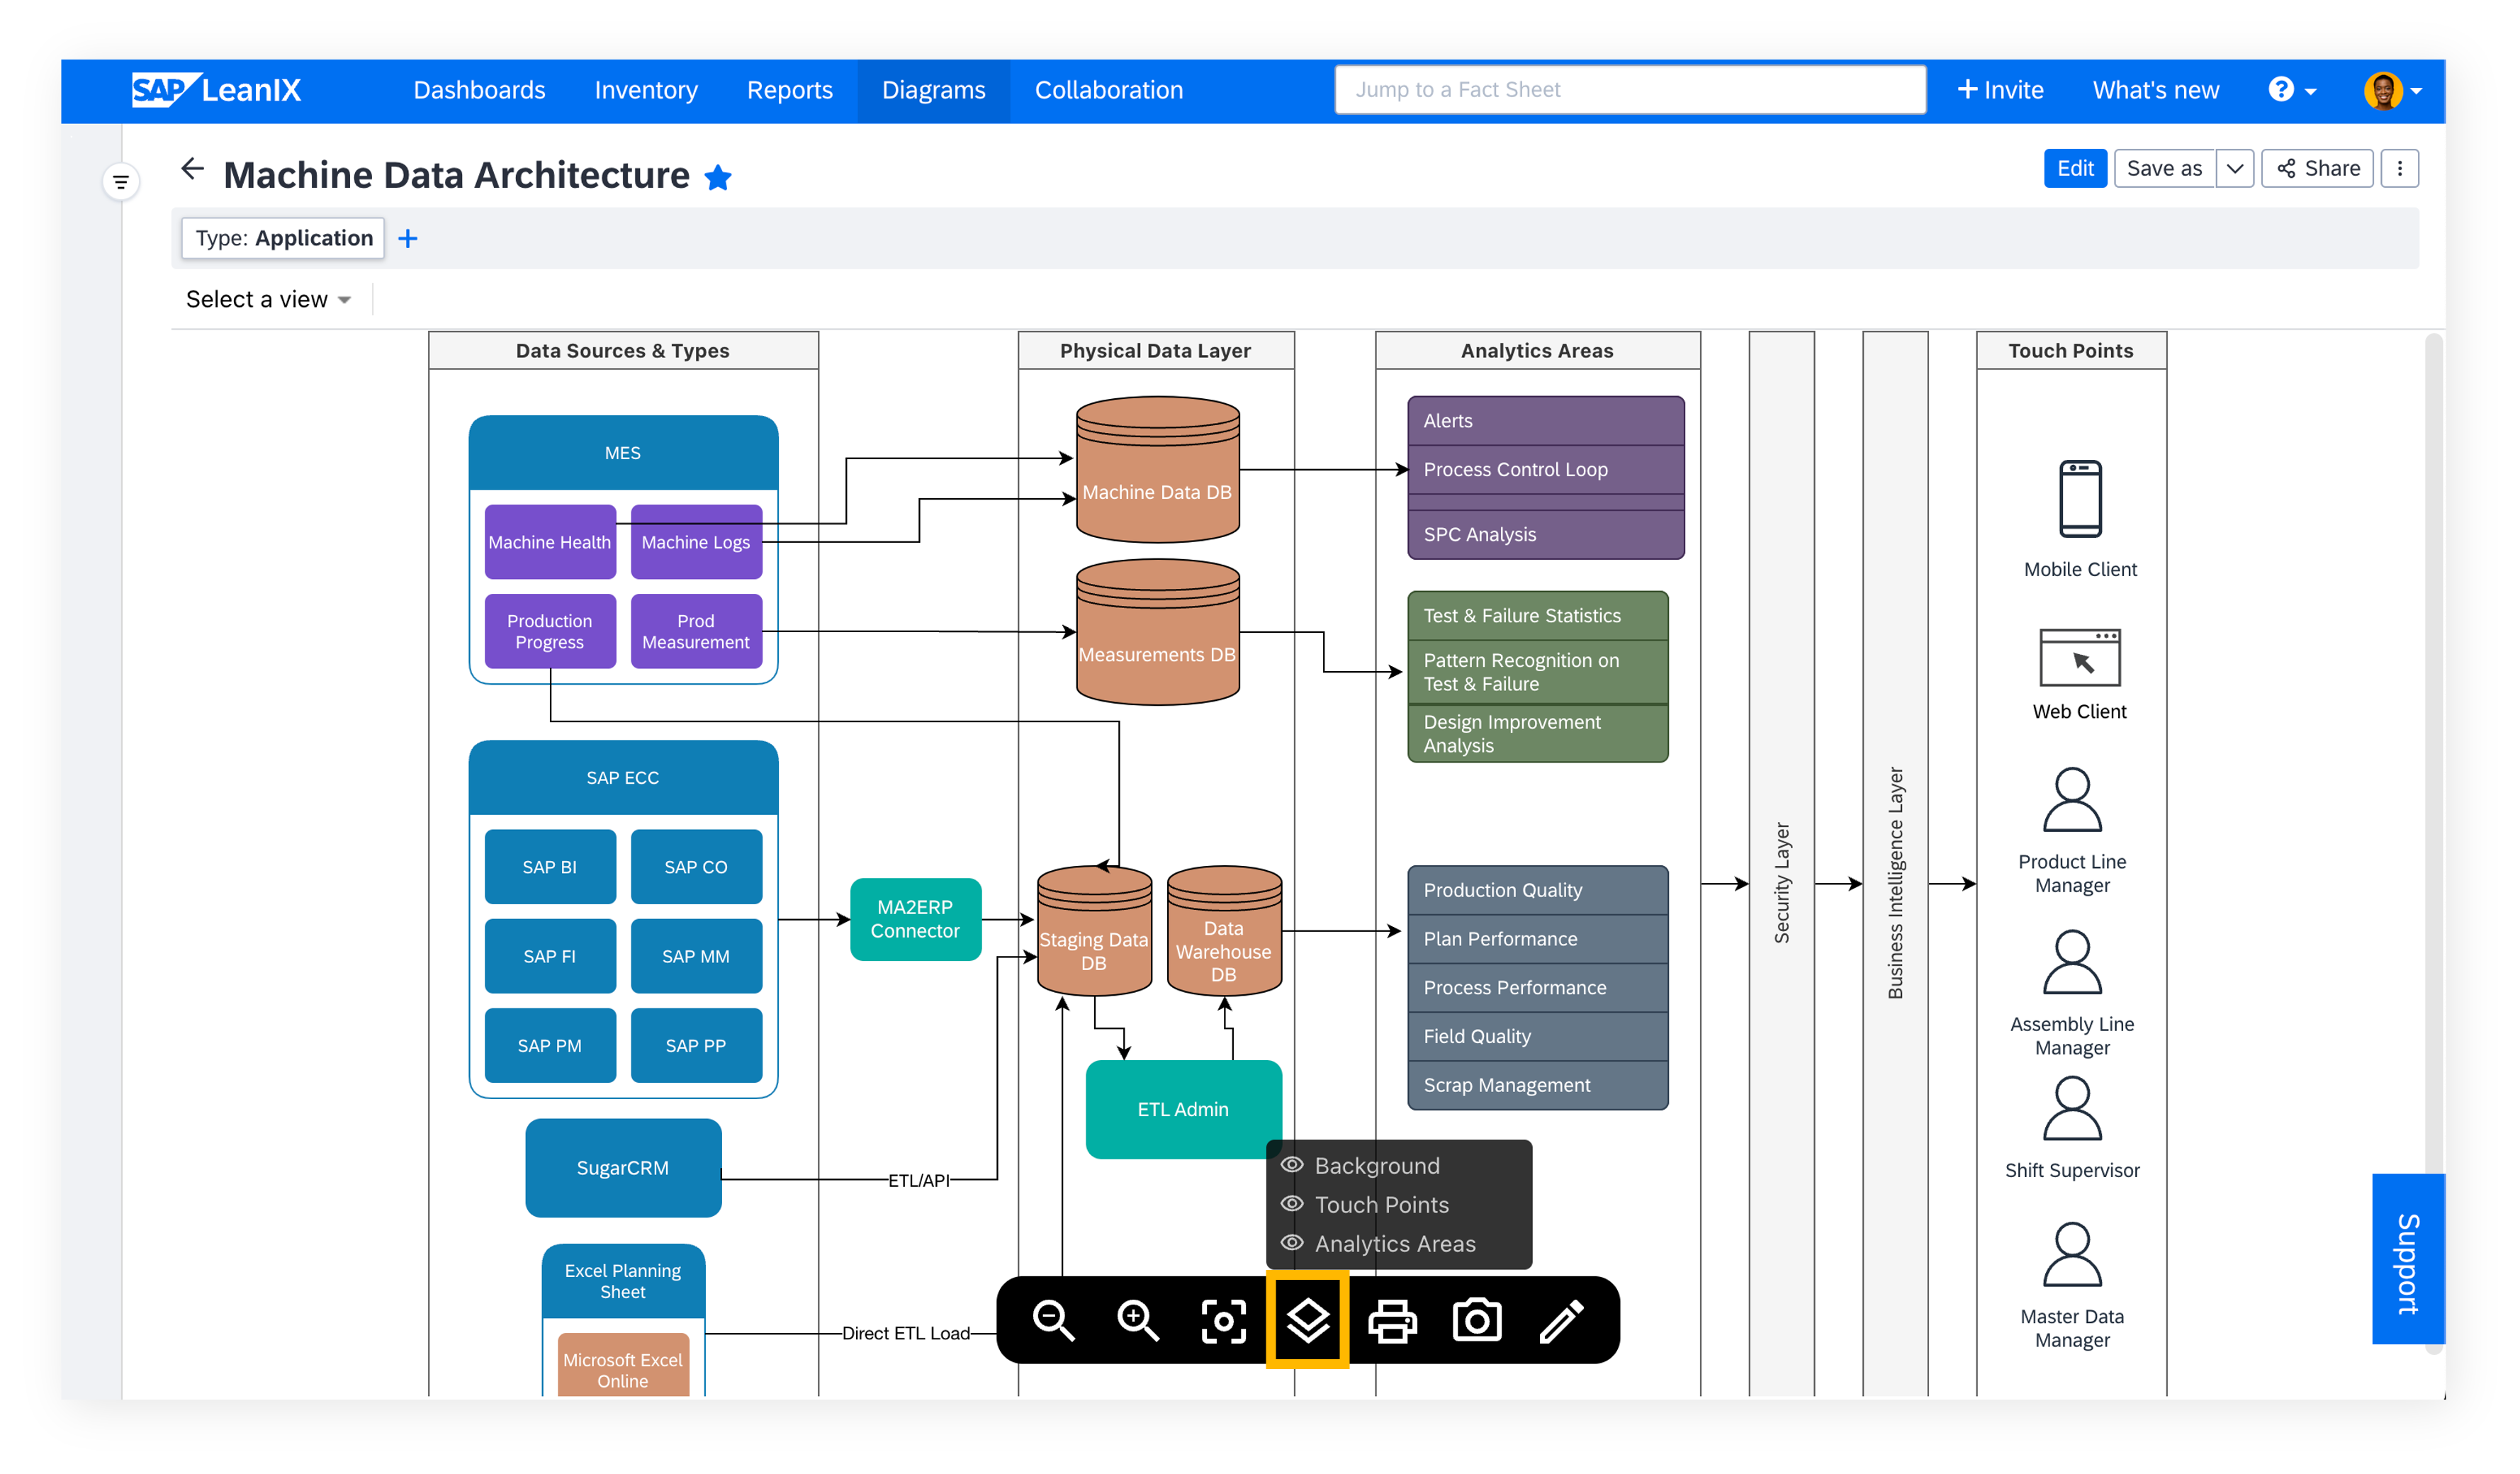Select the Machine Logs box
The height and width of the screenshot is (1474, 2520).
coord(696,542)
